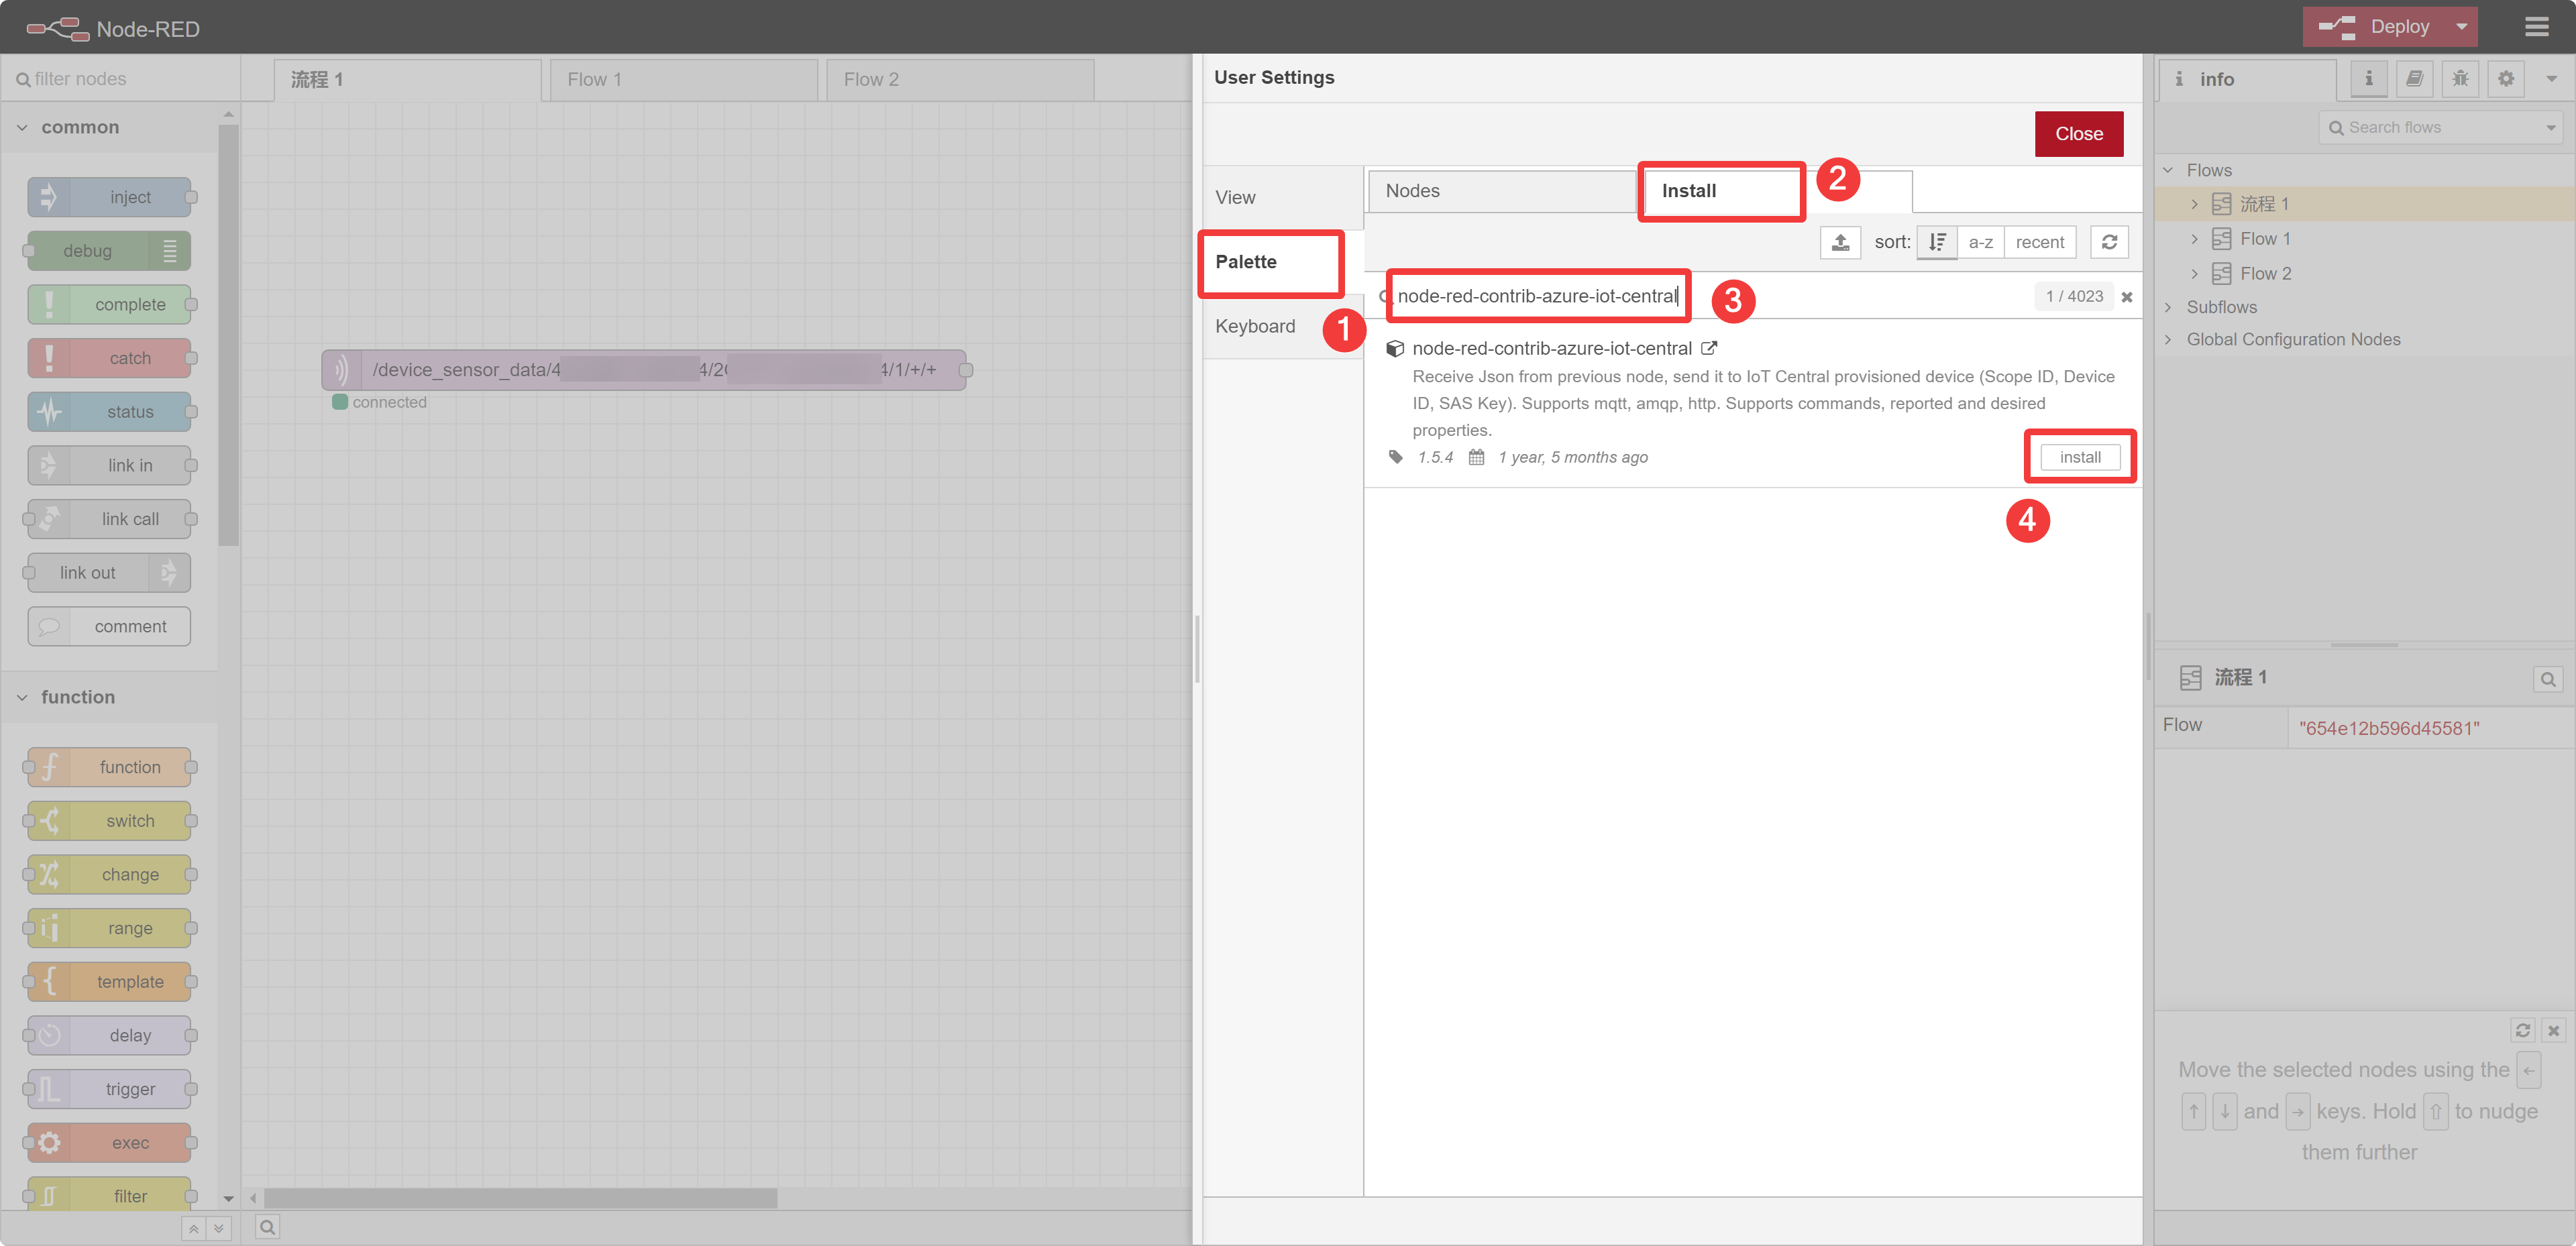Show the help book sidebar icon
The height and width of the screenshot is (1246, 2576).
coord(2414,79)
